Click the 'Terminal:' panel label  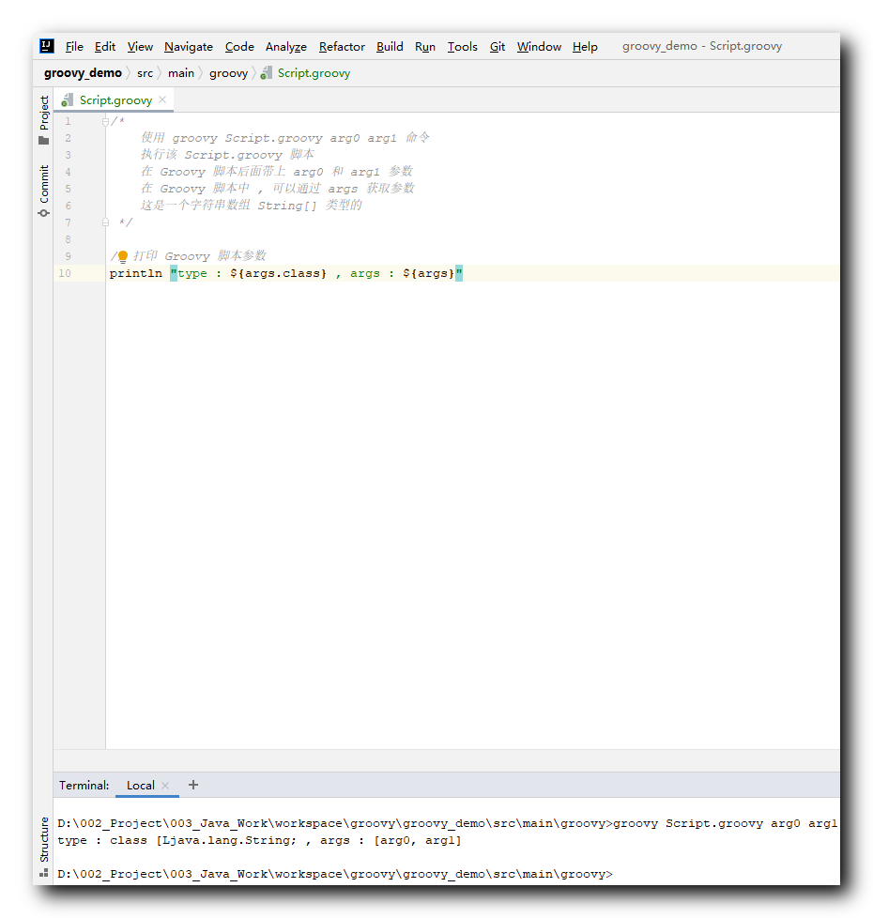coord(84,786)
